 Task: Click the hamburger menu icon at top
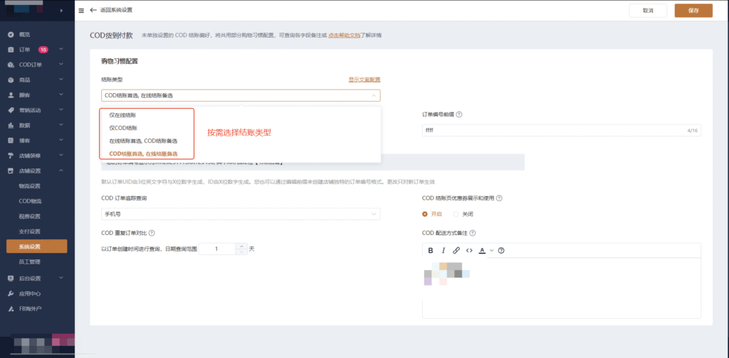click(x=80, y=11)
